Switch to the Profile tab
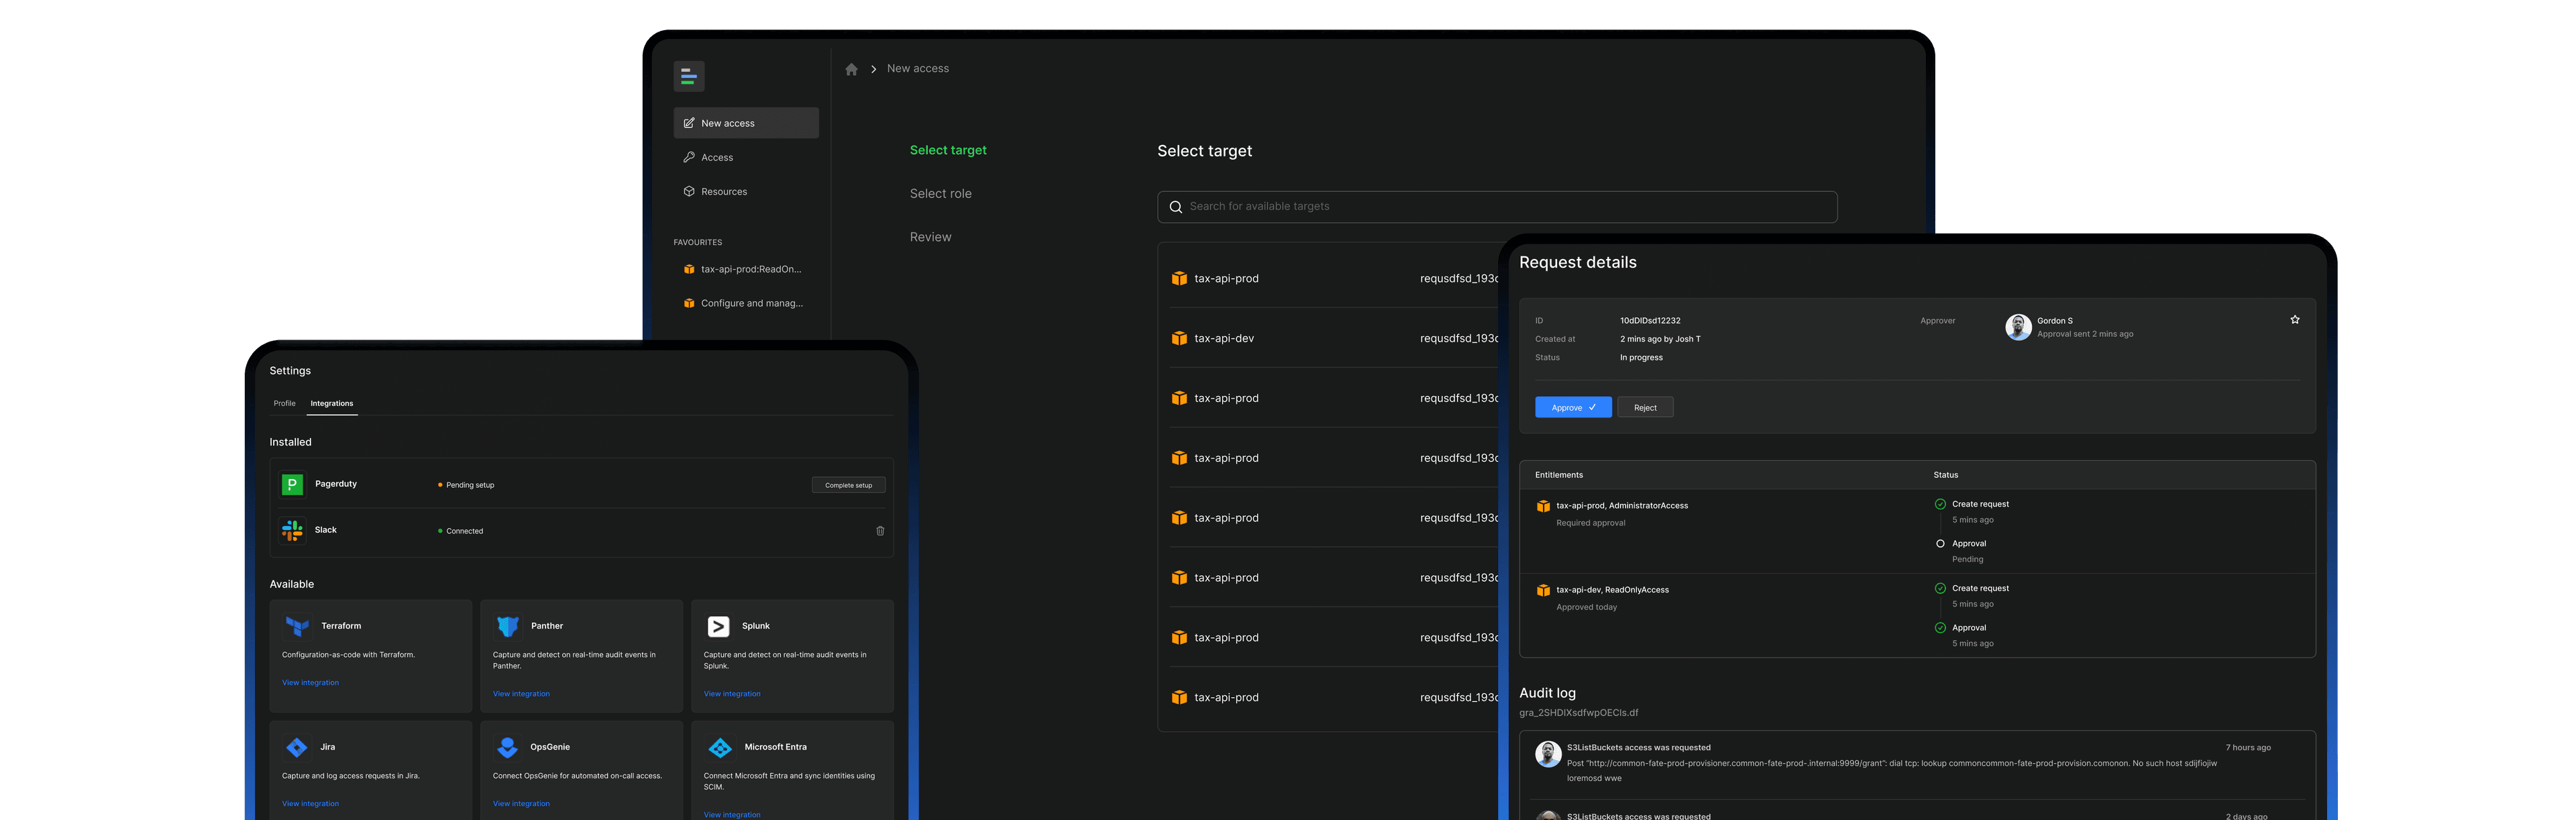Image resolution: width=2576 pixels, height=820 pixels. click(284, 404)
